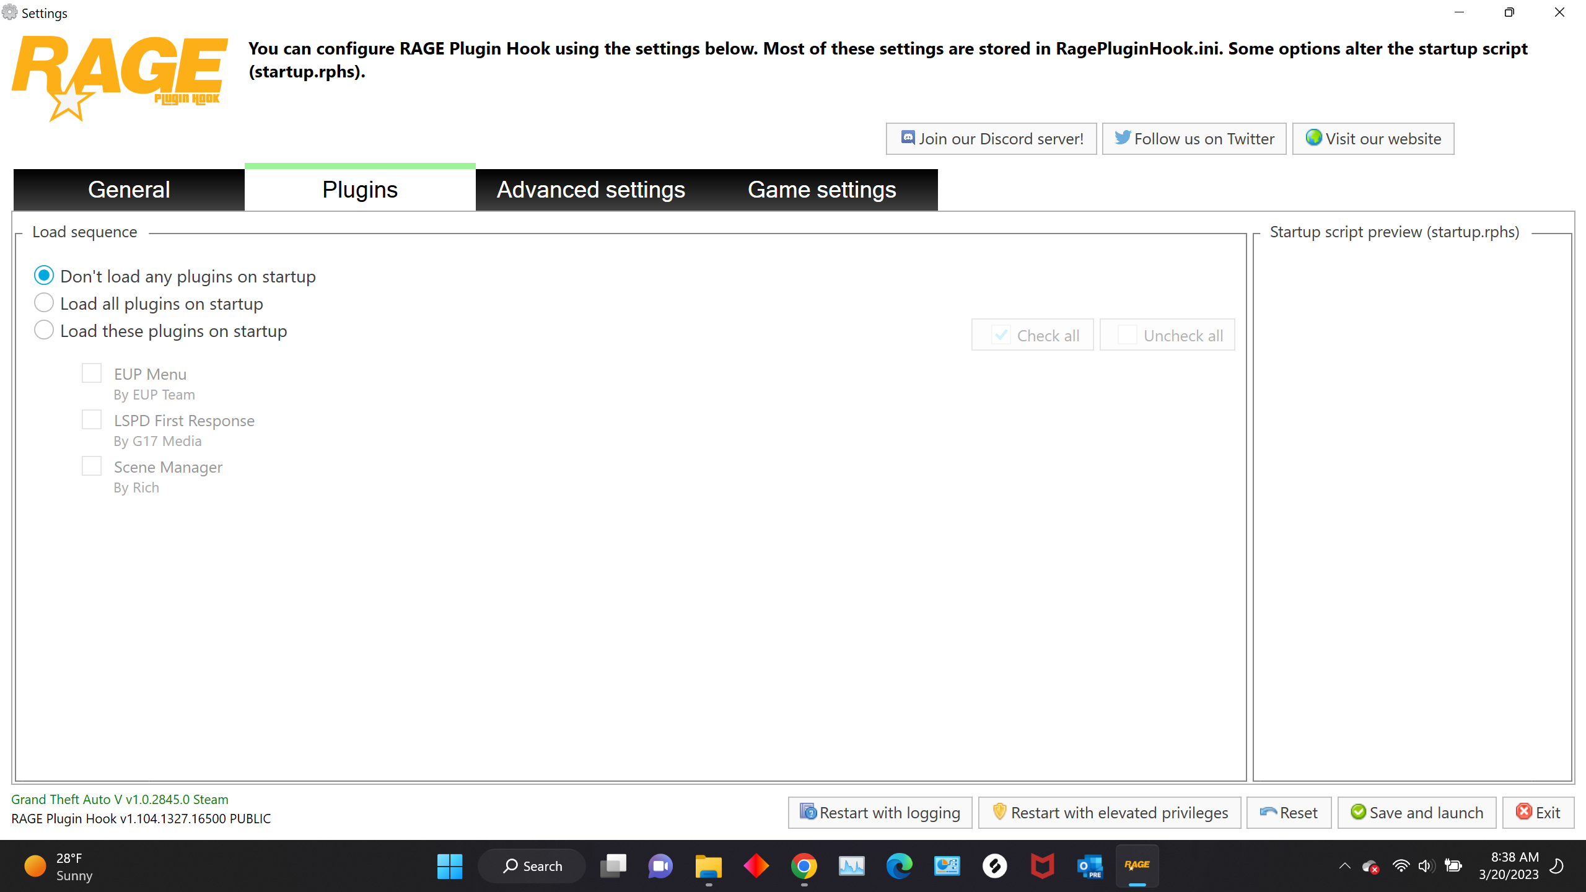This screenshot has width=1586, height=892.
Task: Open Google Chrome from the taskbar
Action: pyautogui.click(x=804, y=866)
